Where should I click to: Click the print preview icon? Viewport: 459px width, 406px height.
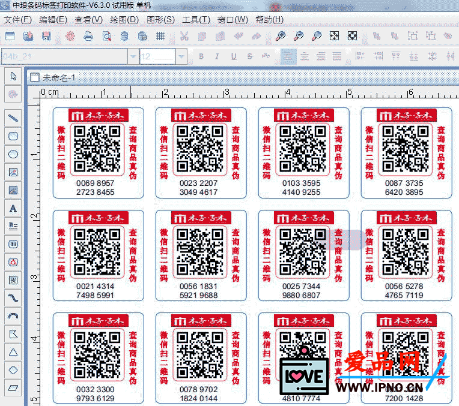[106, 36]
